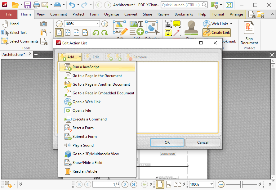Go to the next page arrow

click(125, 184)
